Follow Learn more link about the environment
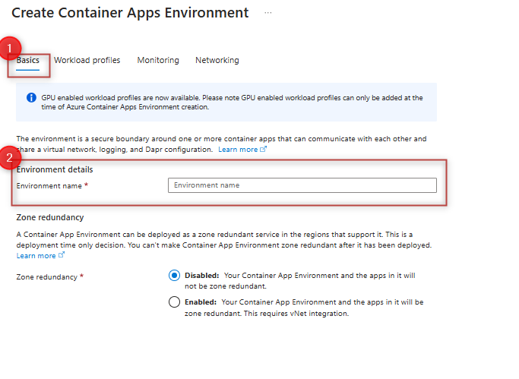Screen dimensions: 519x379 [x=238, y=150]
